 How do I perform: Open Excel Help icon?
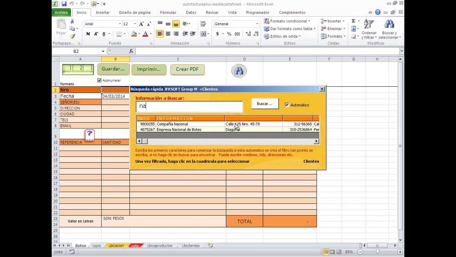tap(378, 12)
